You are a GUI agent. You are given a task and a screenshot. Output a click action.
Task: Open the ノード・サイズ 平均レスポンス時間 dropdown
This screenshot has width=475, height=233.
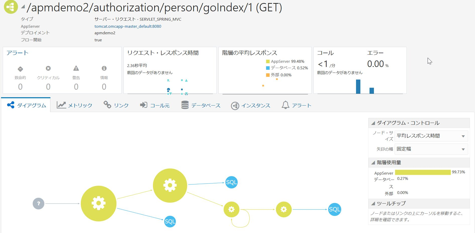click(431, 136)
